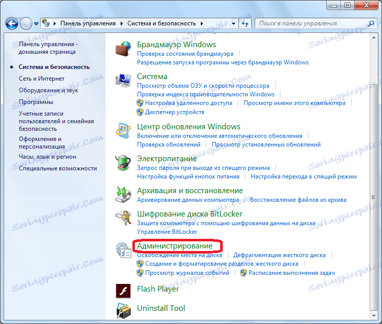382x324 pixels.
Task: Click Включение или отключение автоматического обновления
Action: pyautogui.click(x=220, y=136)
